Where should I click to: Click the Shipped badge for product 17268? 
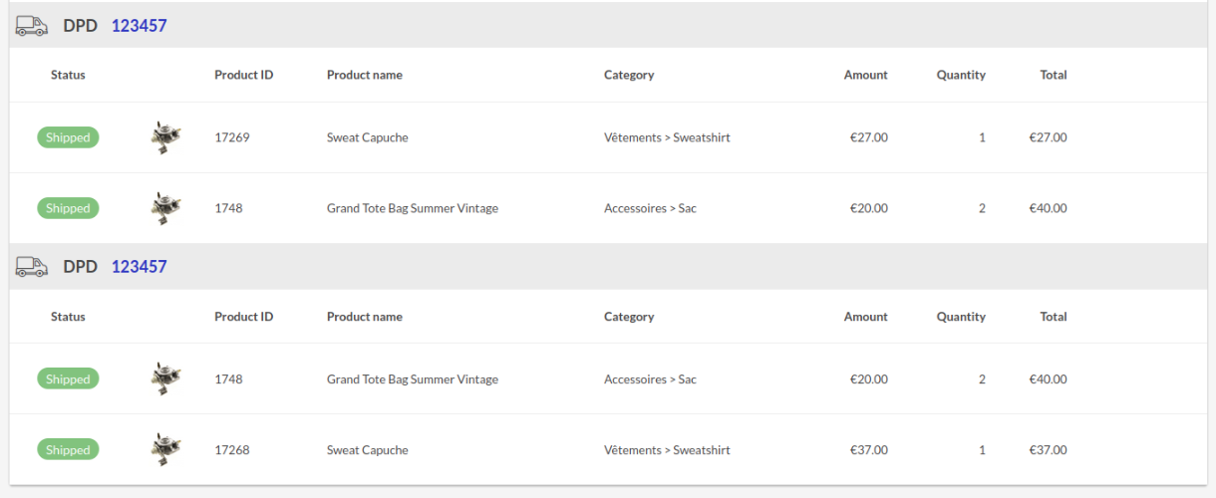pyautogui.click(x=68, y=450)
